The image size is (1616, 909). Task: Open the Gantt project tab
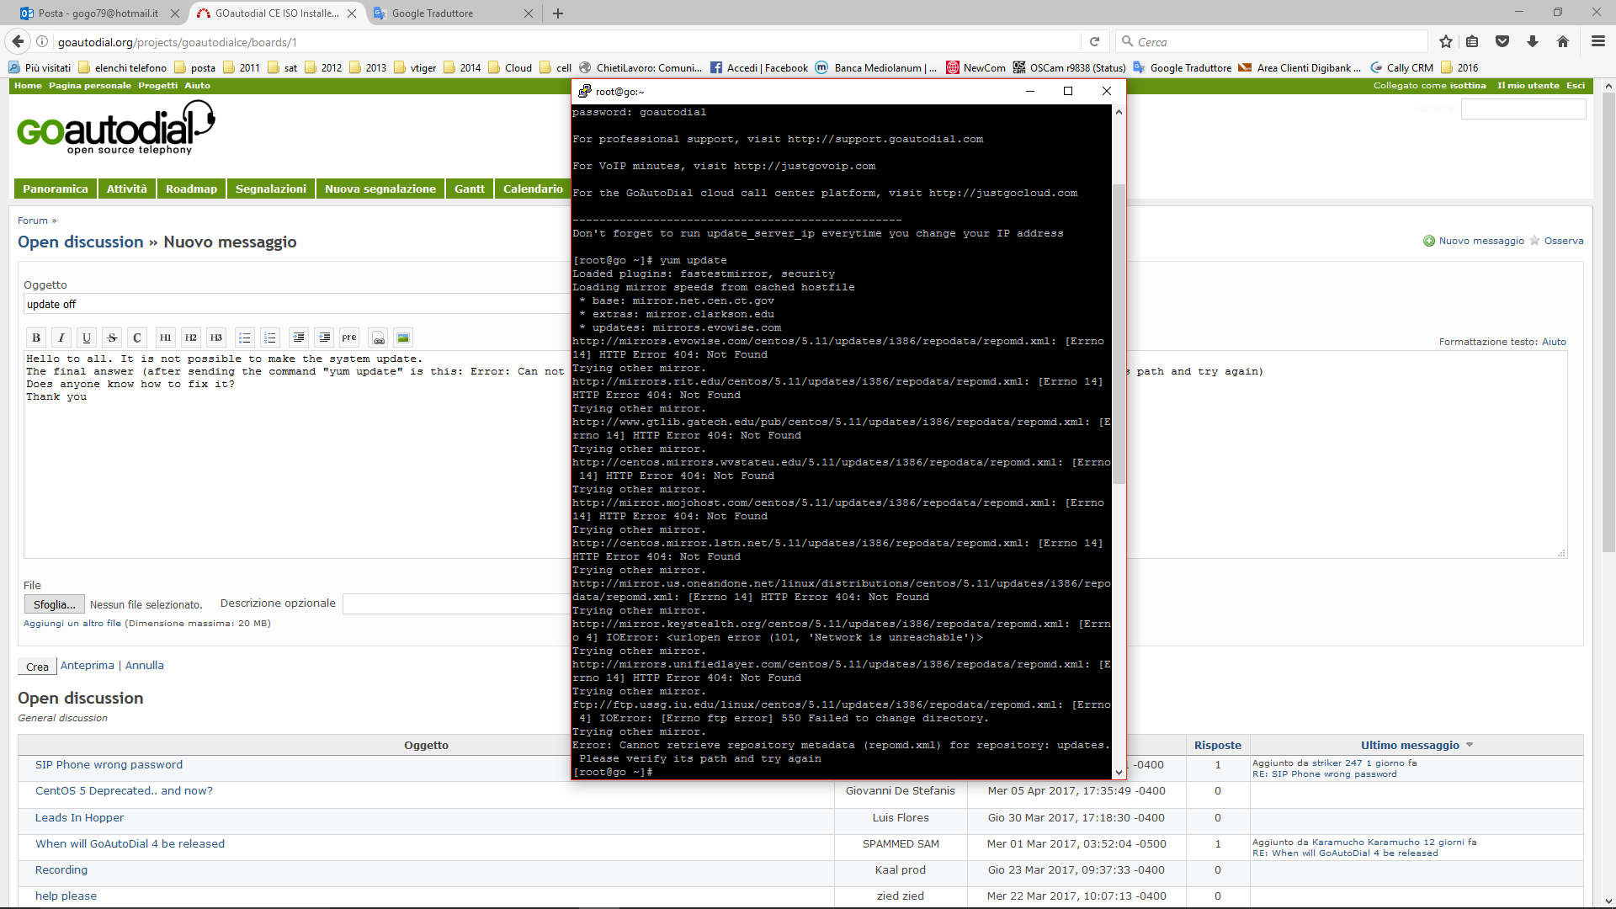point(470,189)
